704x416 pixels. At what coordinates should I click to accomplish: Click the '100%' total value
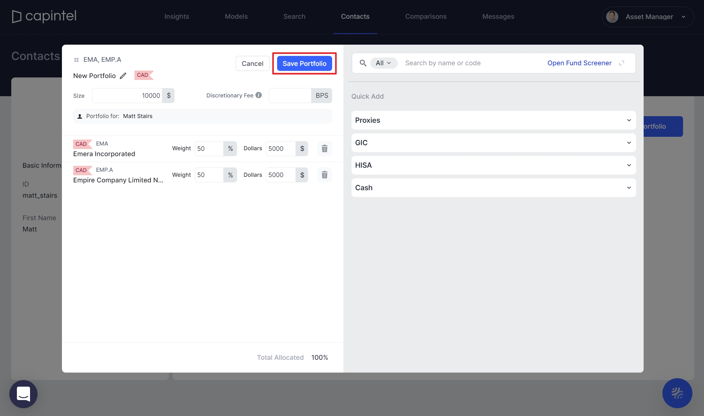point(320,358)
